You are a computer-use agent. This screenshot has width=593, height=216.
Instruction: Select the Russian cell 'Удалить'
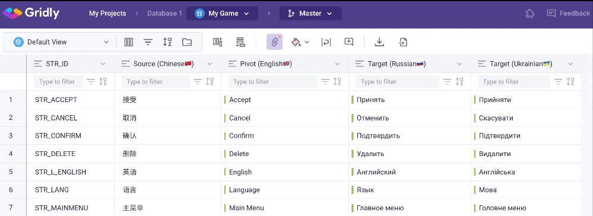click(410, 154)
